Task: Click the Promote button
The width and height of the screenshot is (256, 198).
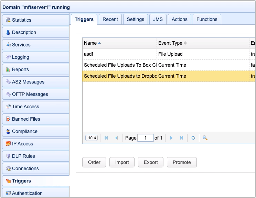Action: [182, 162]
